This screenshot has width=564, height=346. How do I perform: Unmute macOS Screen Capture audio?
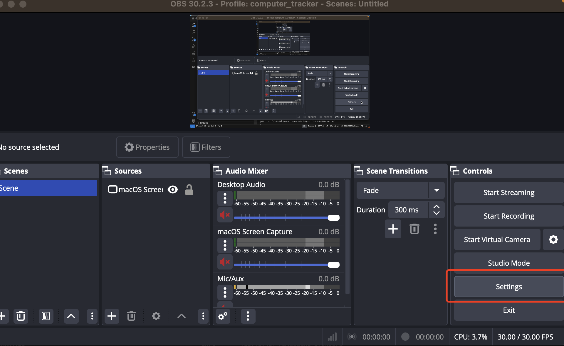225,262
